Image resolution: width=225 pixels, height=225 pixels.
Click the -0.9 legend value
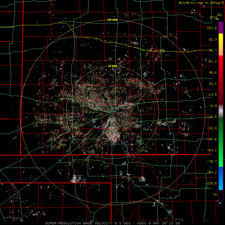pos(213,106)
